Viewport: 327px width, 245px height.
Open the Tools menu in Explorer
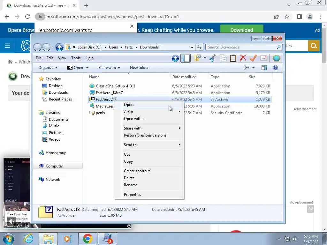point(76,58)
